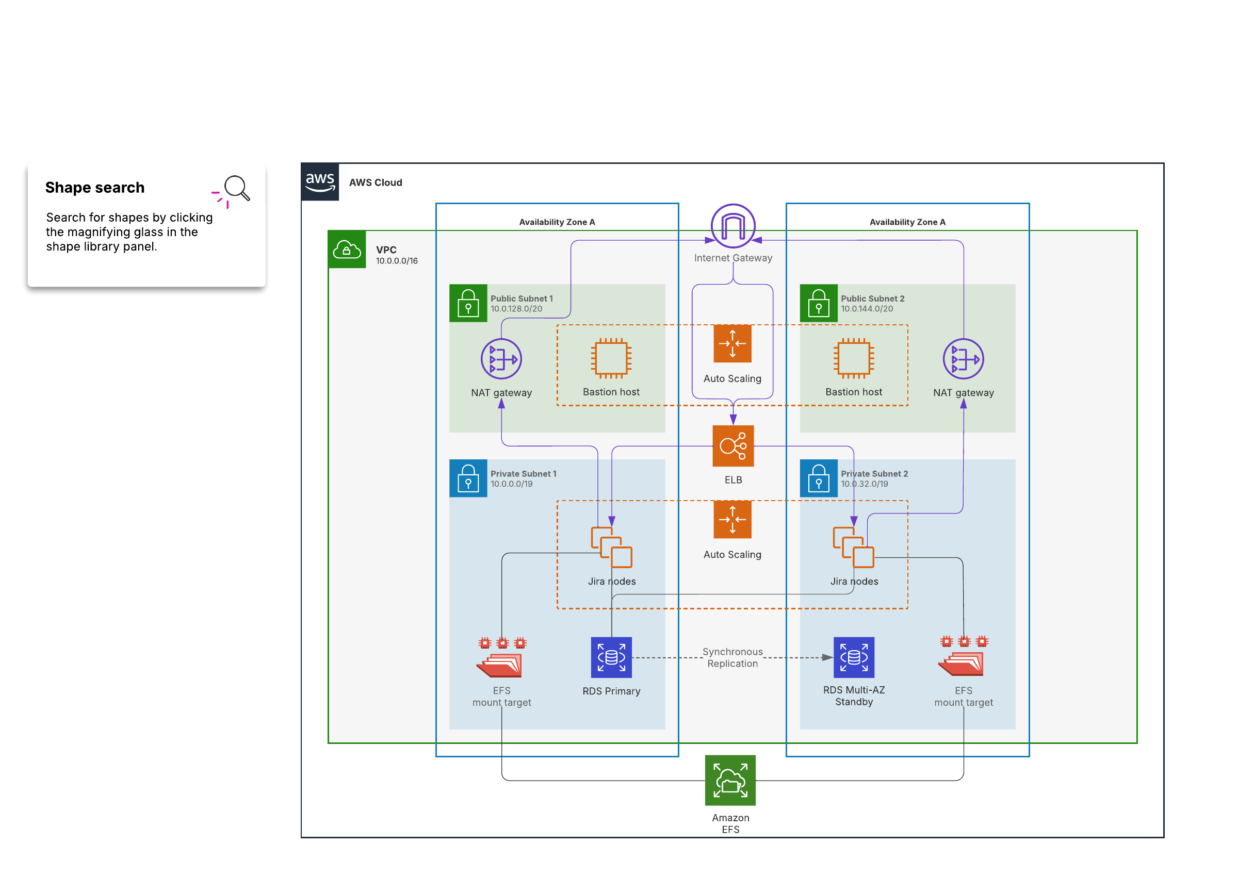Click Bastion host icon in Public Subnet 2
The height and width of the screenshot is (878, 1238).
pos(854,358)
